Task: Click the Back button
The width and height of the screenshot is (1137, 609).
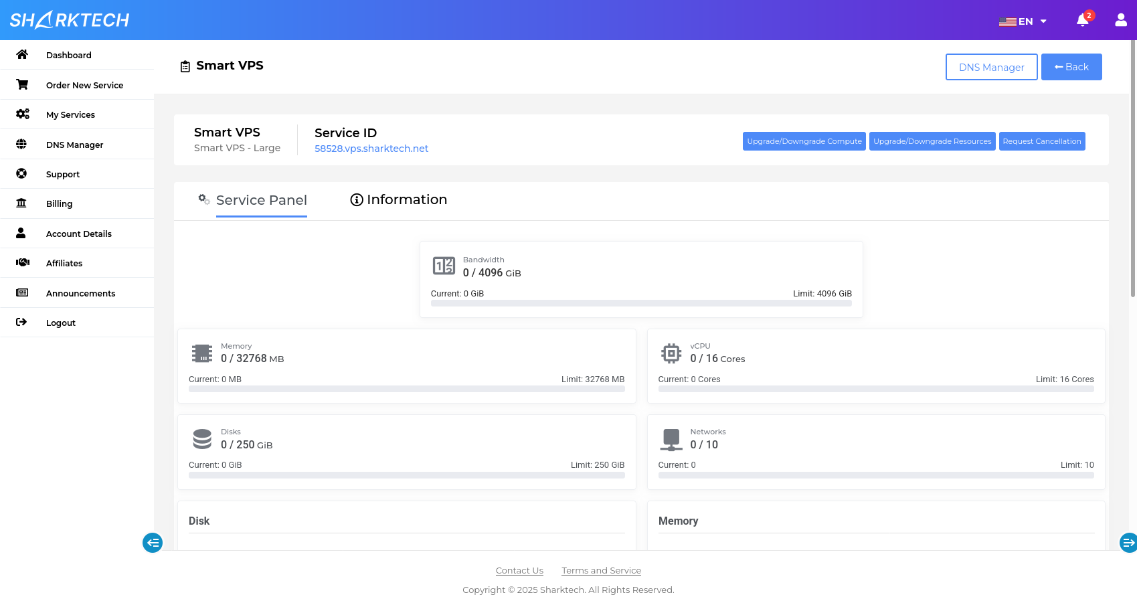Action: click(x=1071, y=67)
